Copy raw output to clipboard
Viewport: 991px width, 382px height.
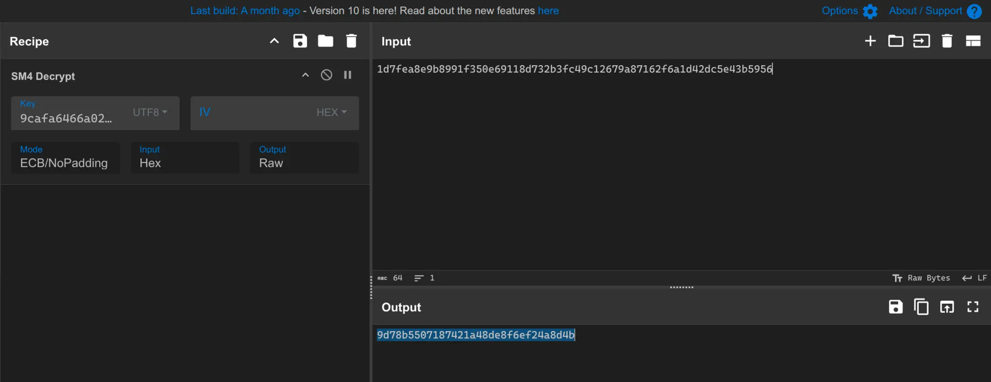[921, 307]
